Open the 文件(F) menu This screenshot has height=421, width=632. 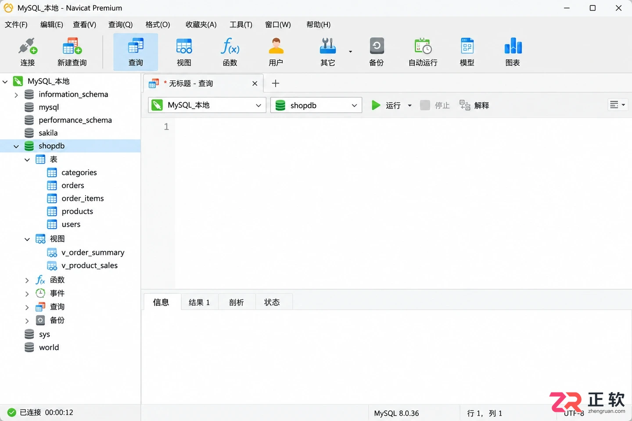pos(16,25)
